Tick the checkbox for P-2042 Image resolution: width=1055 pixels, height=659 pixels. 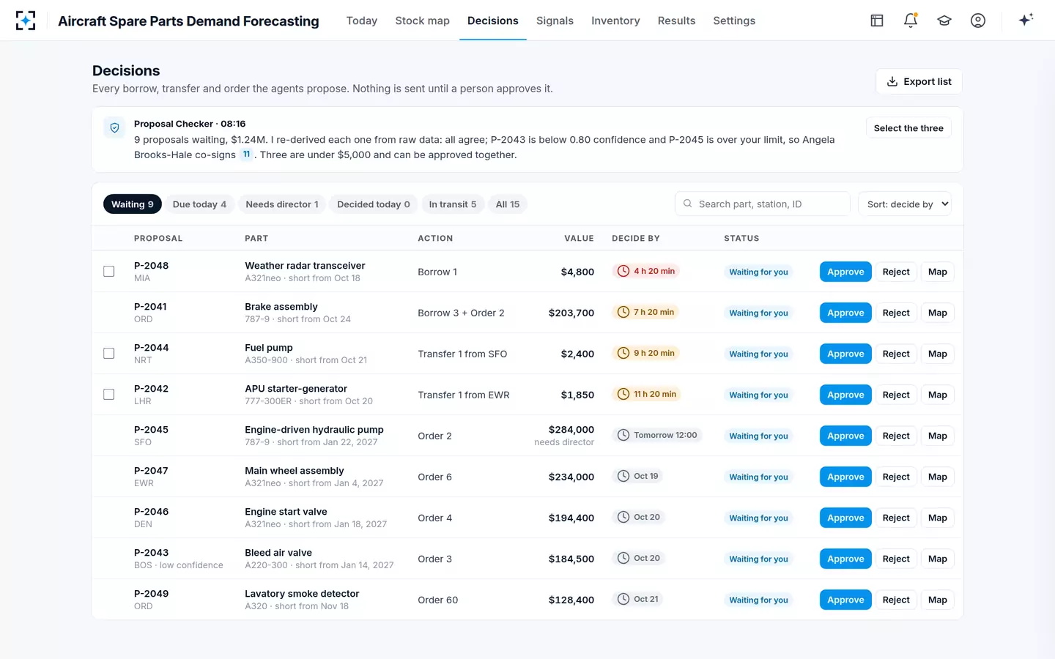109,395
